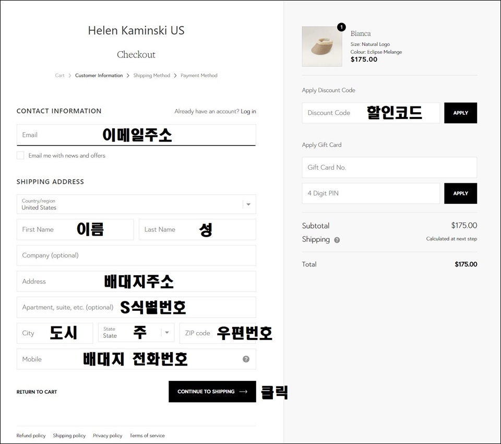501x444 pixels.
Task: Click the Log in link
Action: click(248, 111)
